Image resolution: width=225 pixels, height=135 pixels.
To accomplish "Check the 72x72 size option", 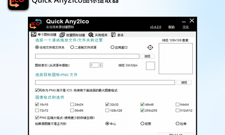I will (37, 110).
